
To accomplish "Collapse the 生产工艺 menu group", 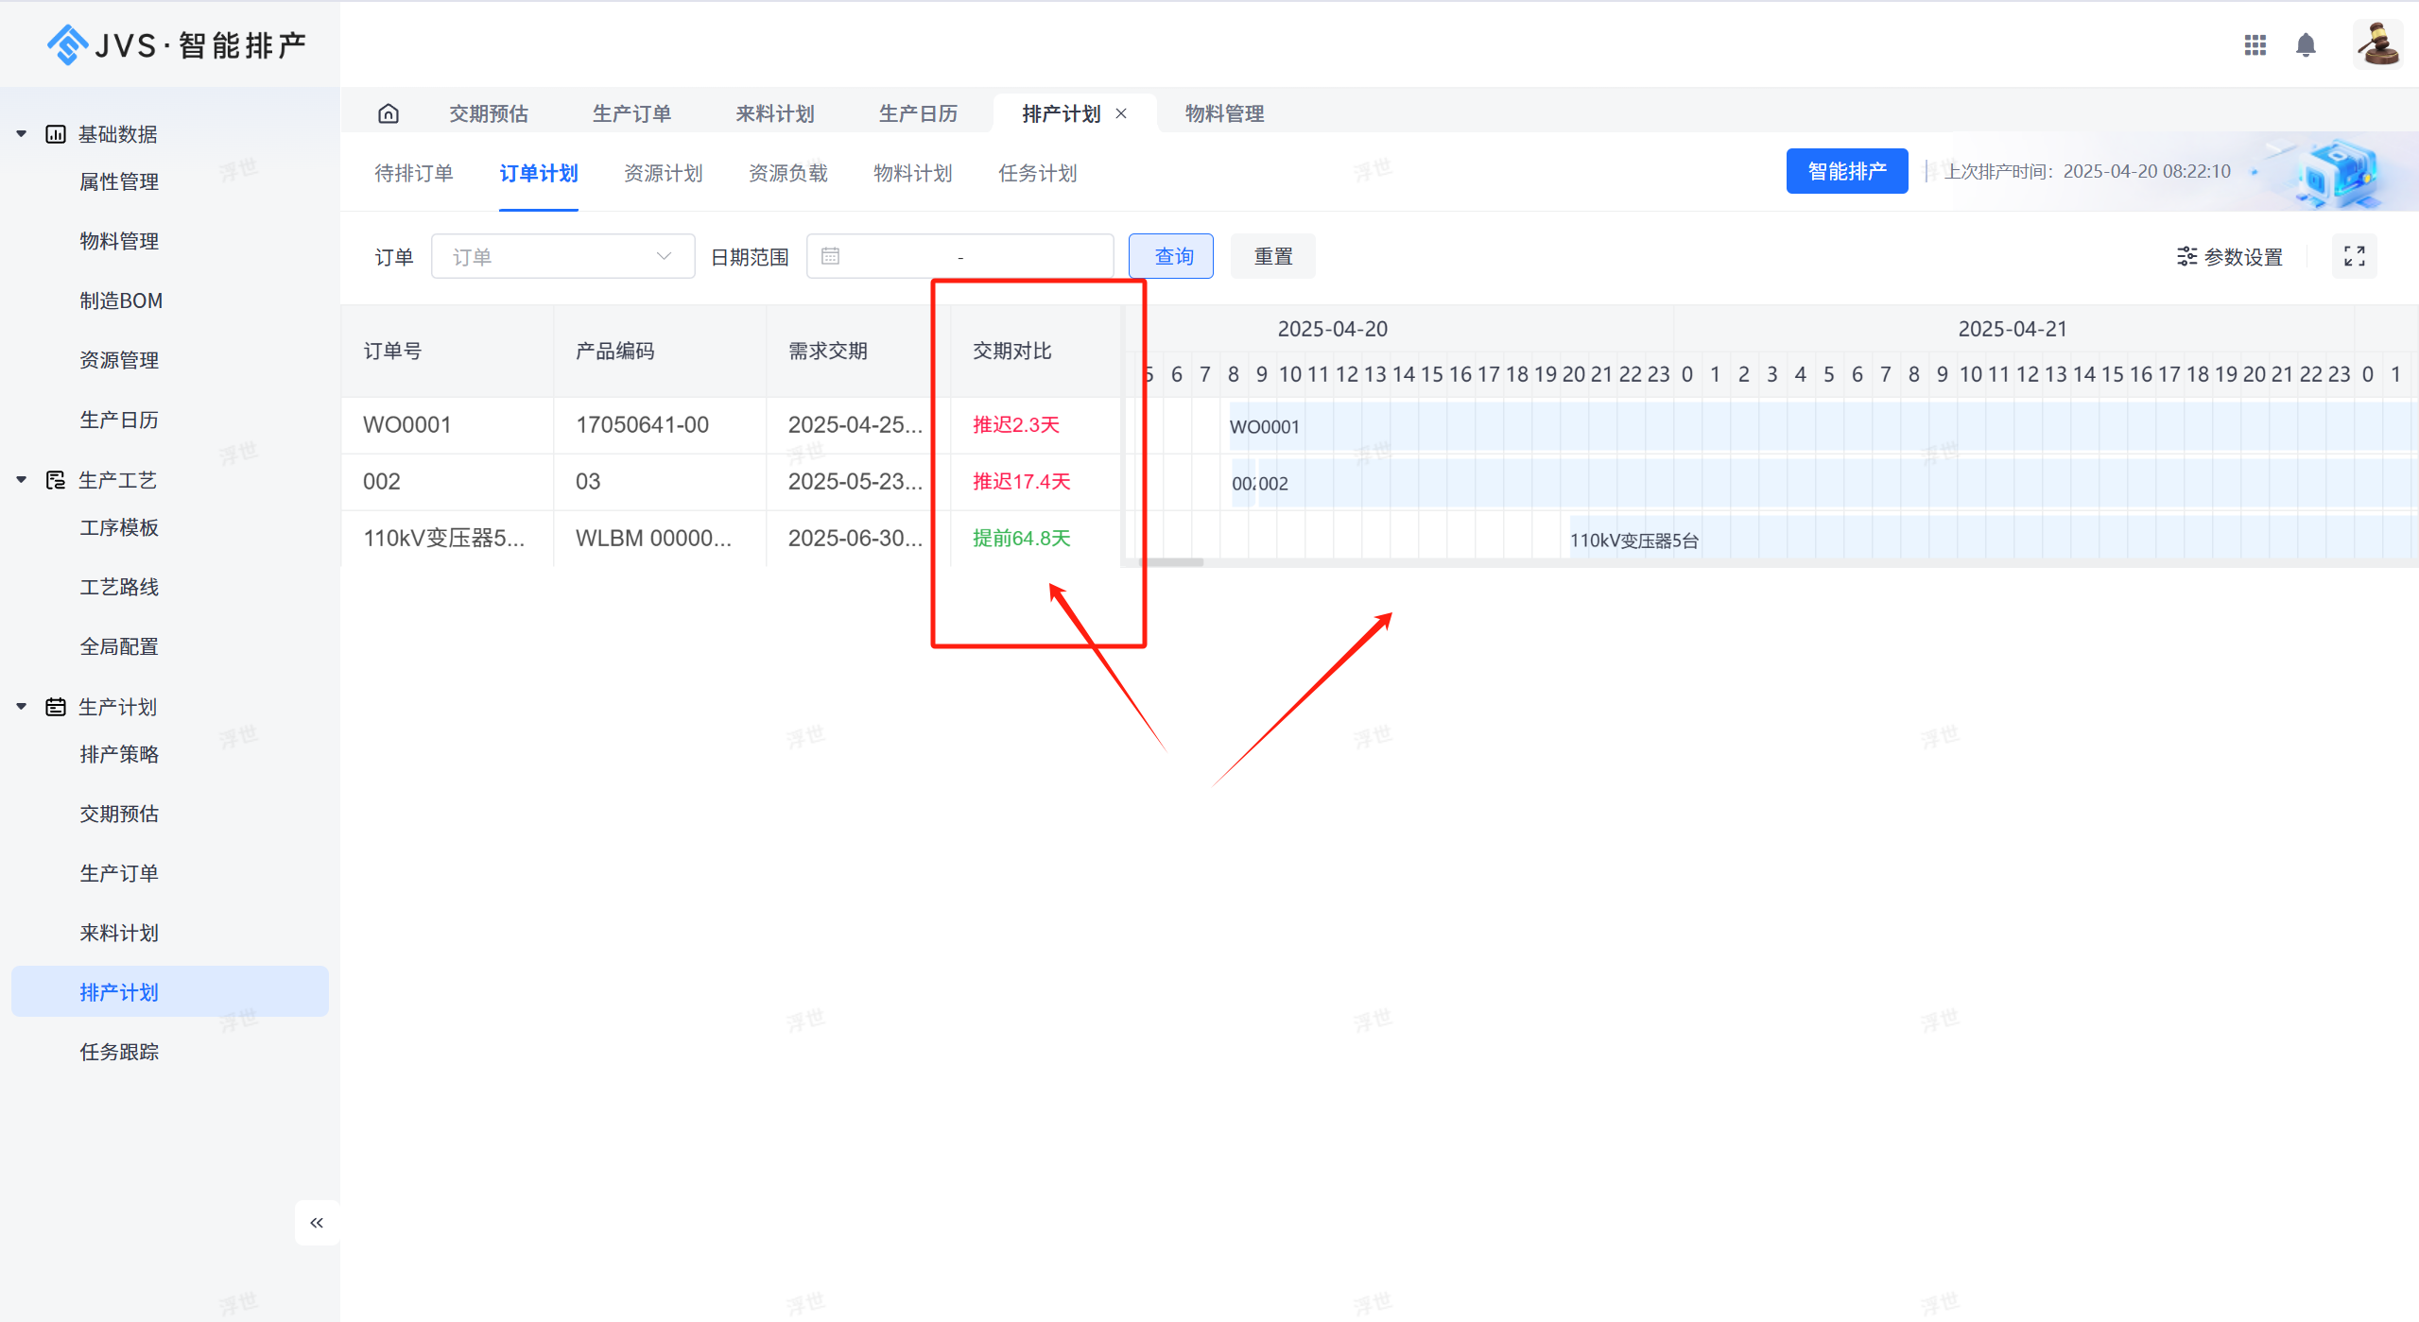I will click(x=22, y=480).
